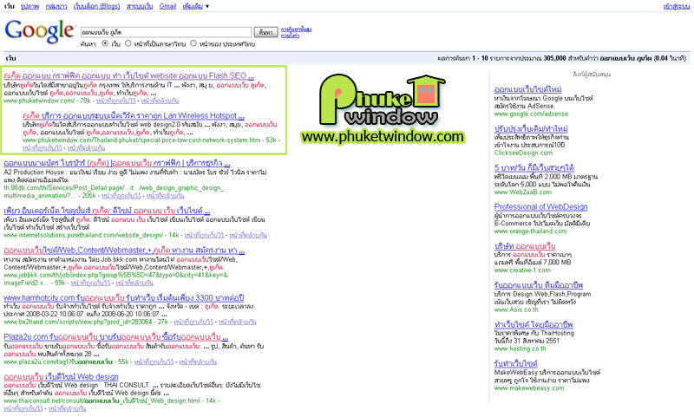Click the 305,000 result count text

click(554, 58)
